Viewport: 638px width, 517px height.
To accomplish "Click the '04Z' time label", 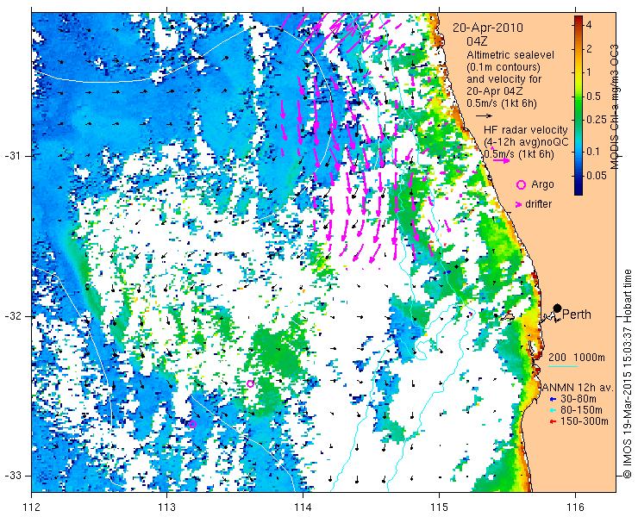I will tap(477, 41).
